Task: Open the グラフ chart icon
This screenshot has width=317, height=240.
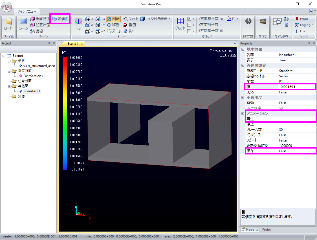Action: [263, 21]
